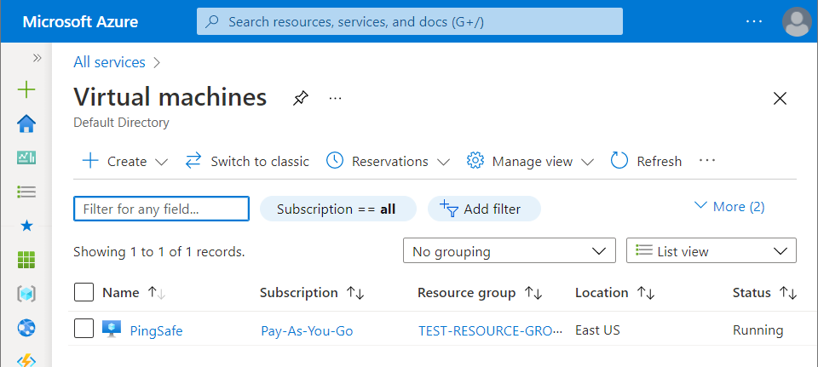Select the PingSafe row checkbox
This screenshot has width=818, height=367.
point(84,330)
